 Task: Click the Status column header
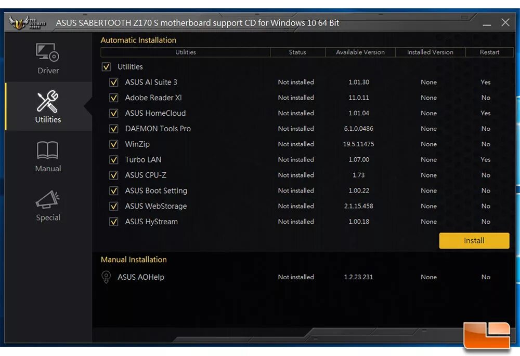point(297,52)
